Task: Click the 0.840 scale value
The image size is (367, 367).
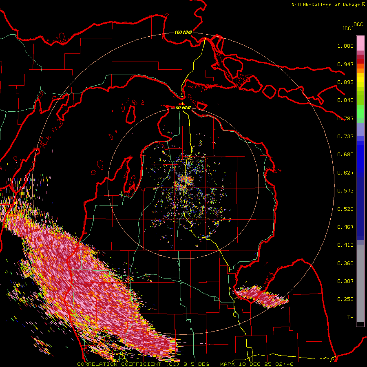Action: [345, 100]
